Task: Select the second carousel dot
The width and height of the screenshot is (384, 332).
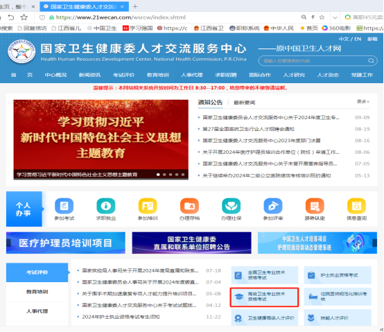Action: coord(164,175)
